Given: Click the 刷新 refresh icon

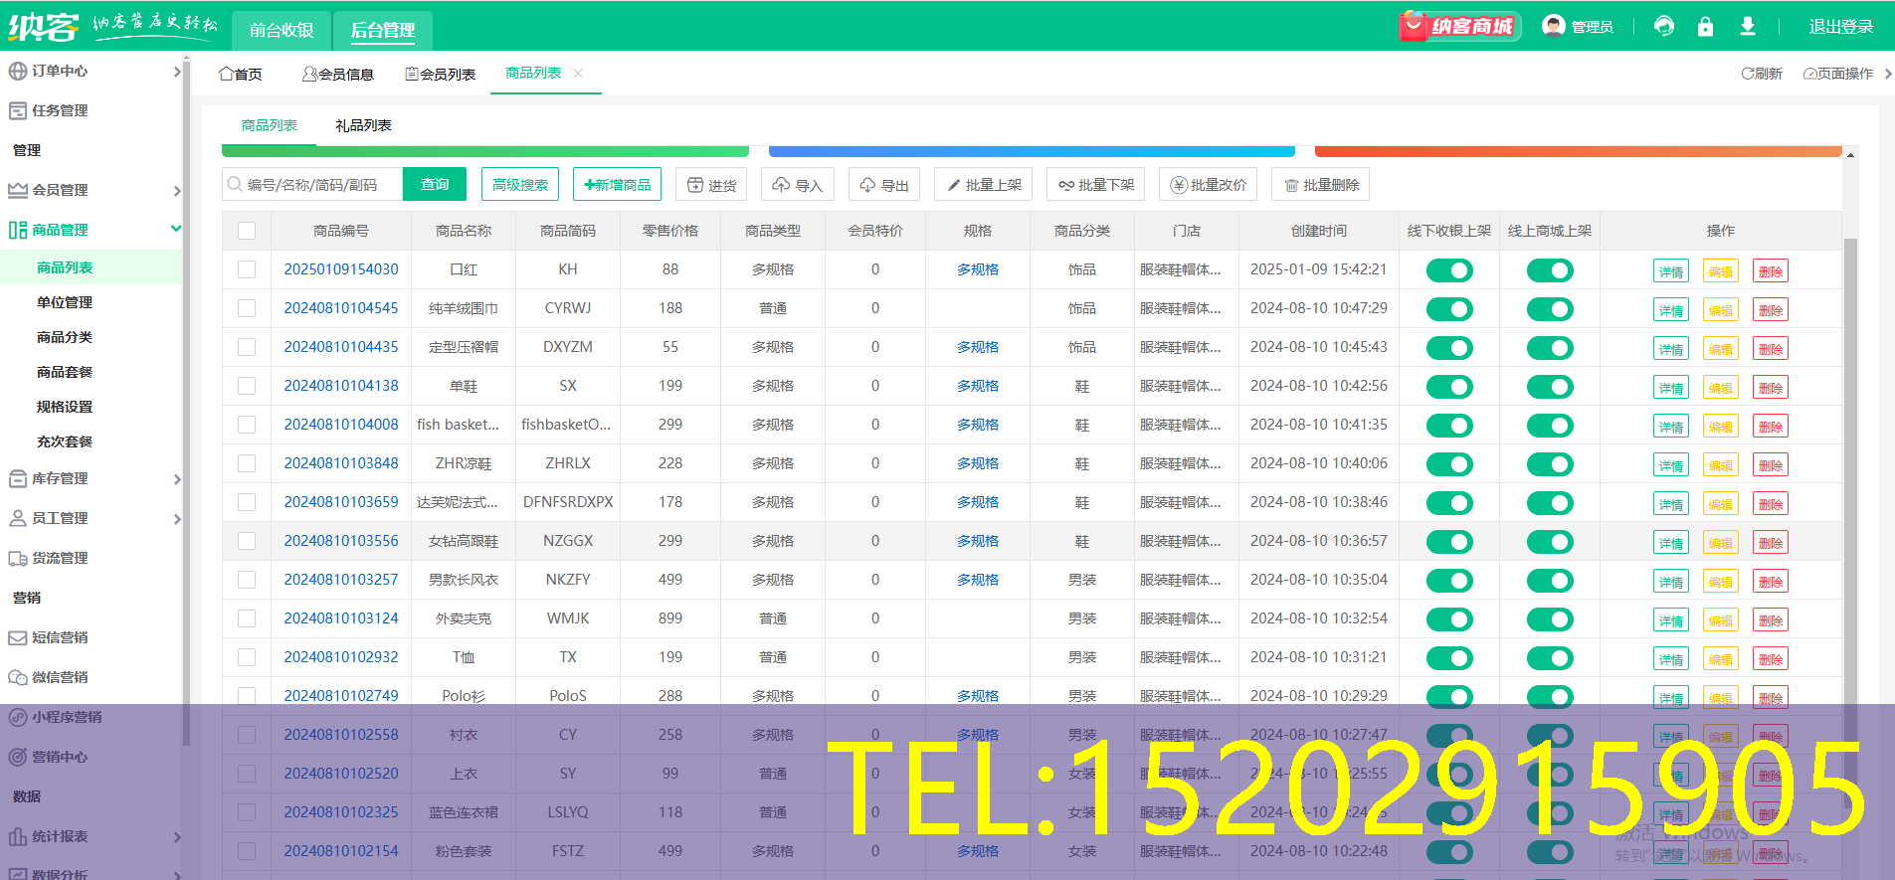Looking at the screenshot, I should (x=1747, y=74).
